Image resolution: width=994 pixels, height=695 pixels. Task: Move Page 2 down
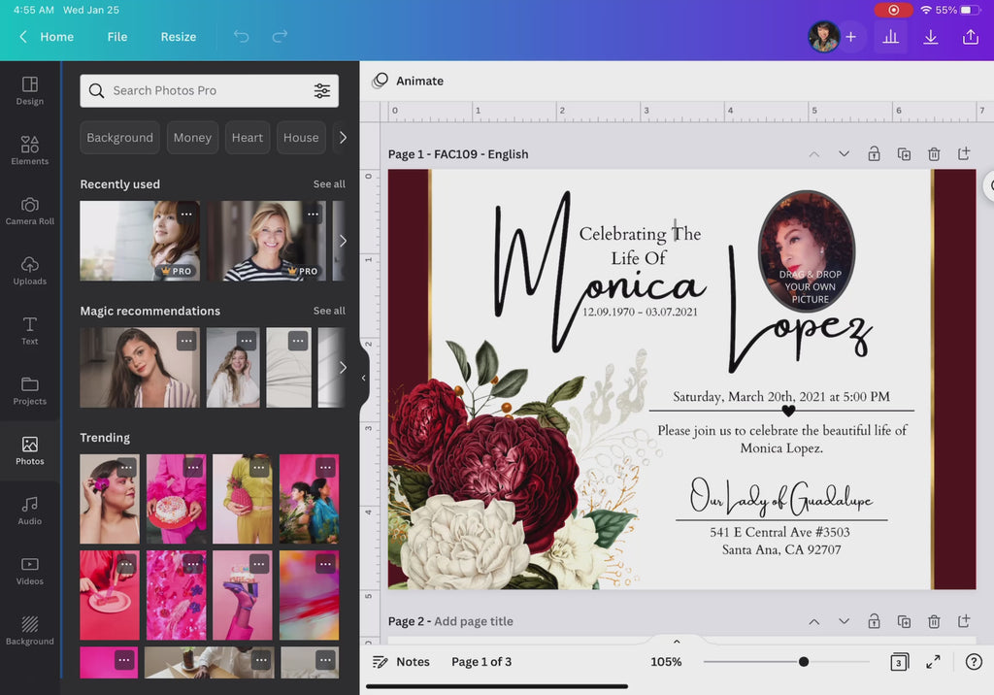pos(844,621)
